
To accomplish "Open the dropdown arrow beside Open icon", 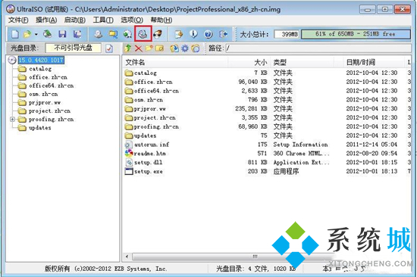I will click(36, 34).
